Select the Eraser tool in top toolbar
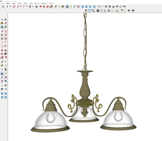Image resolution: width=162 pixels, height=141 pixels. [x=14, y=7]
